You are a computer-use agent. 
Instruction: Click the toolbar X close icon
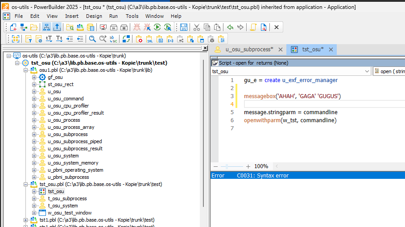pos(277,27)
